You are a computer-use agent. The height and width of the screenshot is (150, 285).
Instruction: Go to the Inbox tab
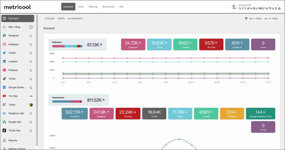click(81, 7)
